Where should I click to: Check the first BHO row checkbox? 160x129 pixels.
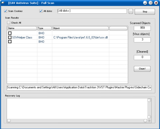click(10, 33)
